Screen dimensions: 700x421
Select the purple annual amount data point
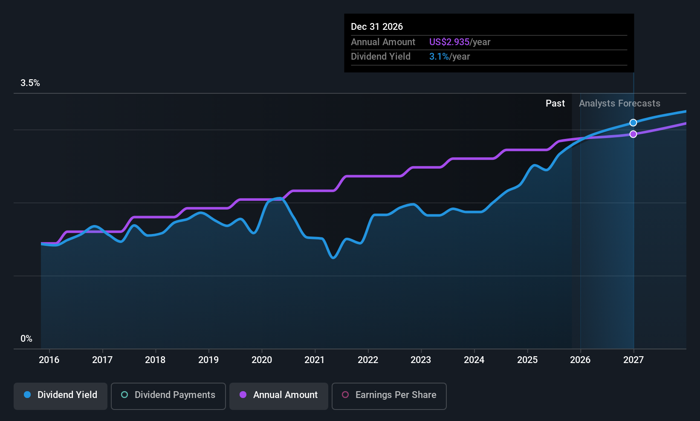click(633, 134)
